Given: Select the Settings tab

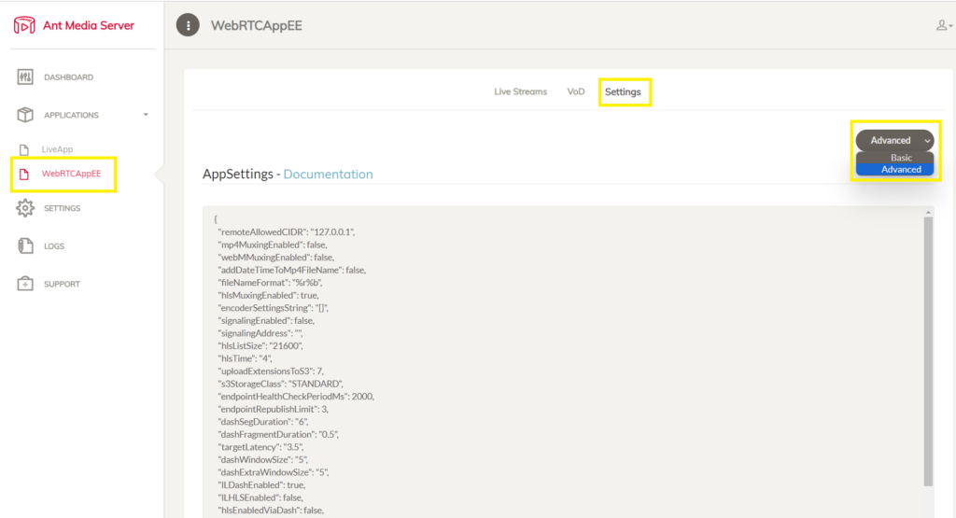Looking at the screenshot, I should [x=623, y=92].
